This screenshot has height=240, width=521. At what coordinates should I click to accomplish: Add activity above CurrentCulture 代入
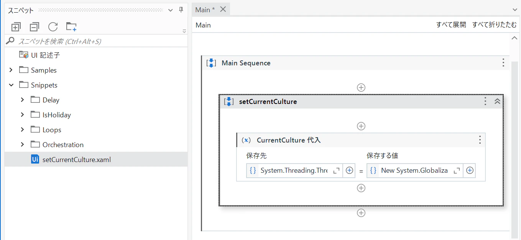click(x=361, y=126)
